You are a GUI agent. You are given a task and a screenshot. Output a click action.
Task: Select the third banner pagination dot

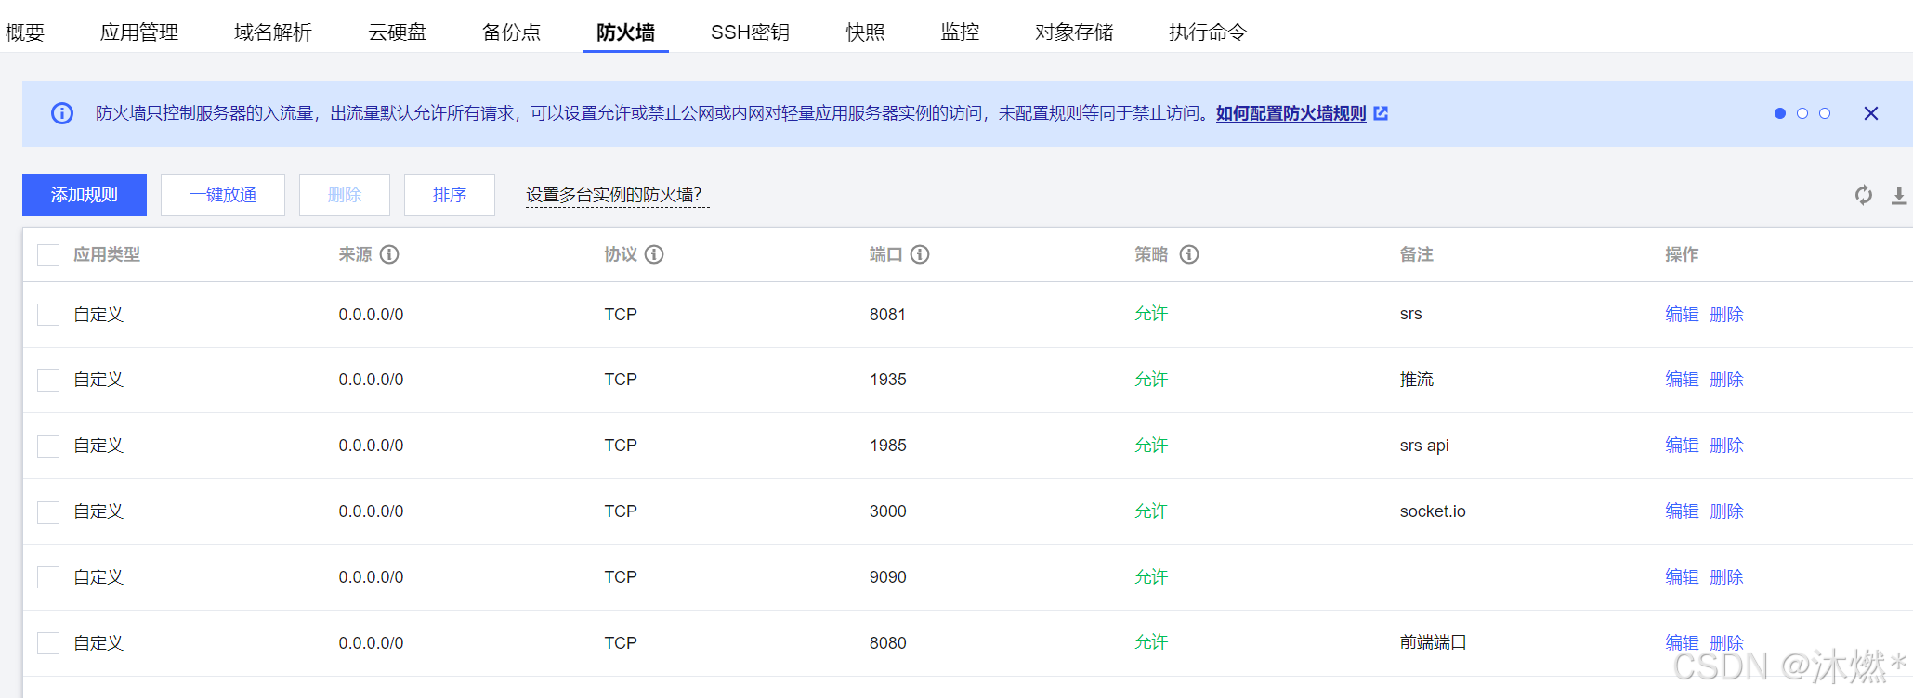pos(1825,113)
